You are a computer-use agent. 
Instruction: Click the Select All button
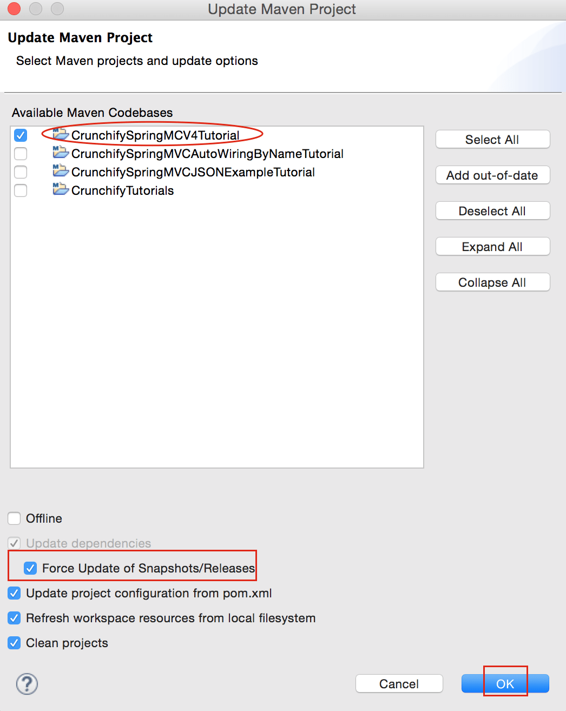tap(492, 140)
